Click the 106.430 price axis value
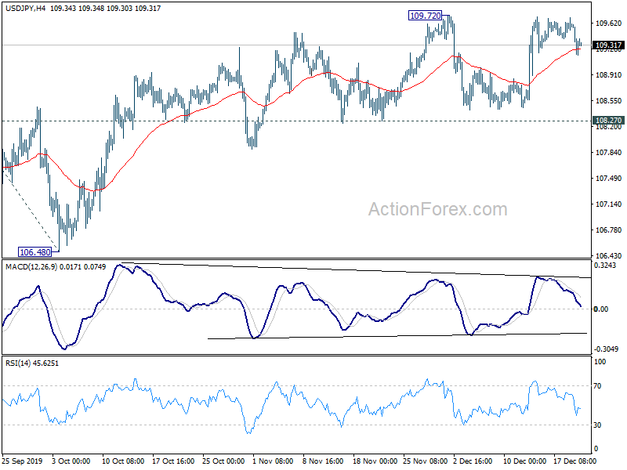The image size is (627, 470). tap(609, 255)
